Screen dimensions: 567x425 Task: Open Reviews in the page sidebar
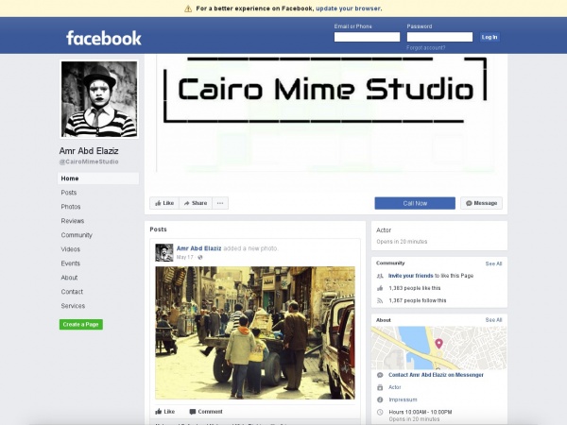[73, 221]
